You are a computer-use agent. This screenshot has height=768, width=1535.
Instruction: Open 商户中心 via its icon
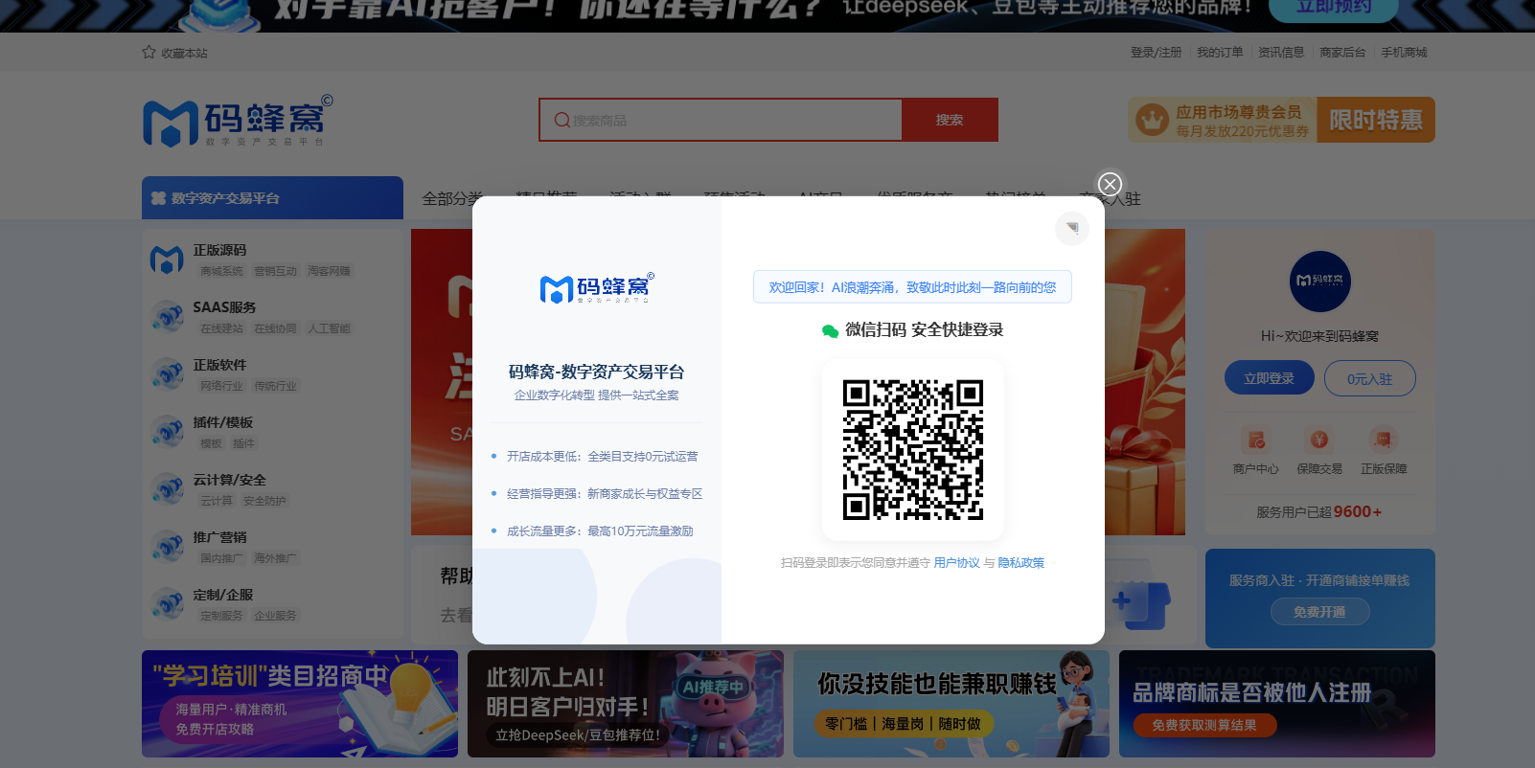click(x=1256, y=440)
